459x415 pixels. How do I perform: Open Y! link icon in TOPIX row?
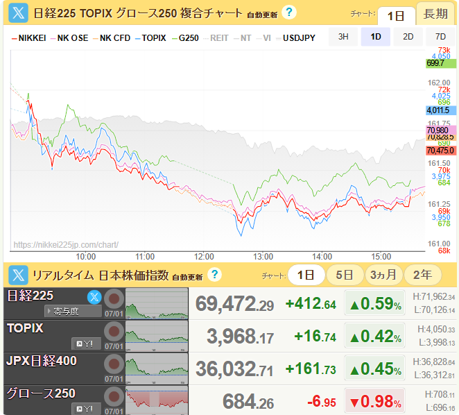(x=87, y=344)
